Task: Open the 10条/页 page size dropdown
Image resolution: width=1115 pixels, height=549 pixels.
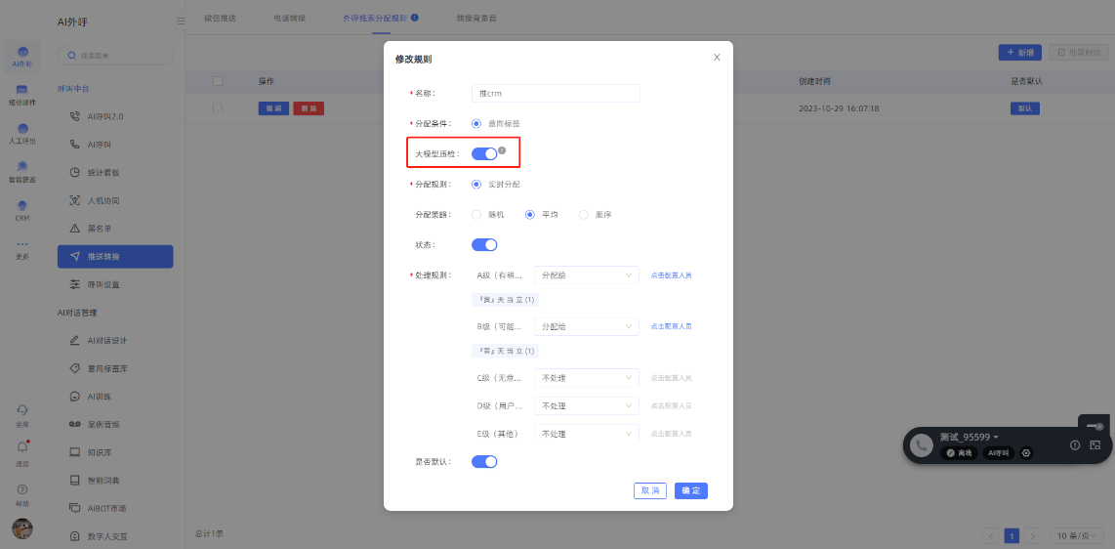Action: 1078,535
